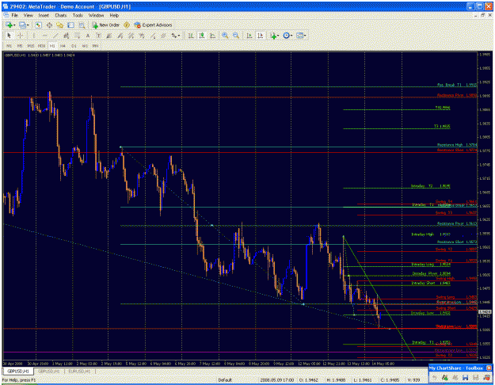Open the Window menu
This screenshot has width=495, height=385.
point(96,15)
